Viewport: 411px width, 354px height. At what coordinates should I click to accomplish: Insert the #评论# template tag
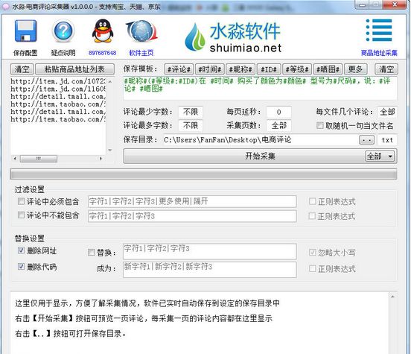click(179, 69)
